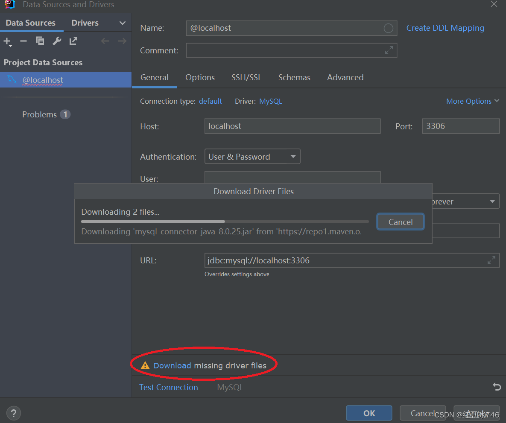This screenshot has width=506, height=423.
Task: Click the MySQL dolphin icon next to @localhost
Action: point(12,79)
